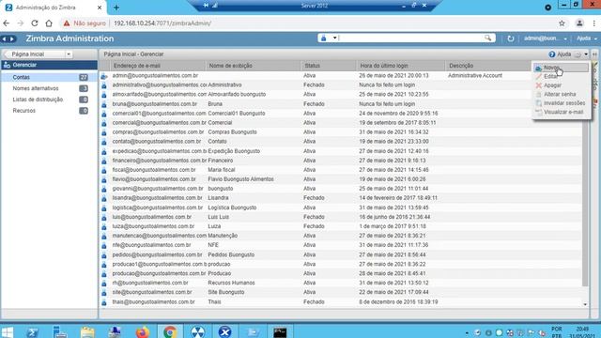Click the Administrative Account description cell
The image size is (601, 338).
coord(475,75)
